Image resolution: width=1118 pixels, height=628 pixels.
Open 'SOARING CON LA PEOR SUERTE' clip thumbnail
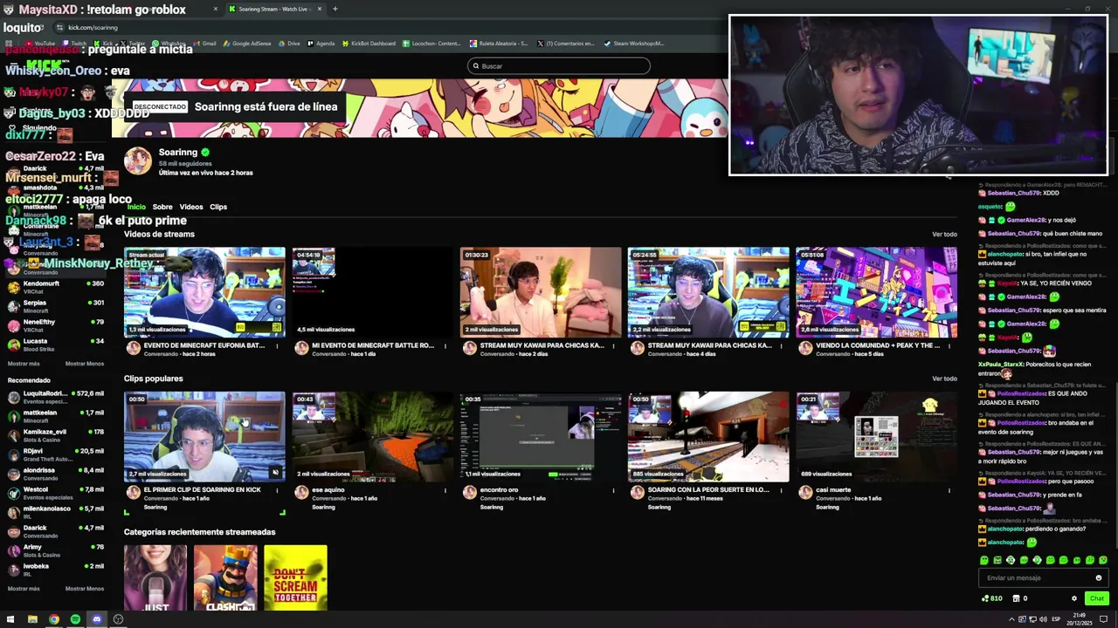(x=708, y=437)
